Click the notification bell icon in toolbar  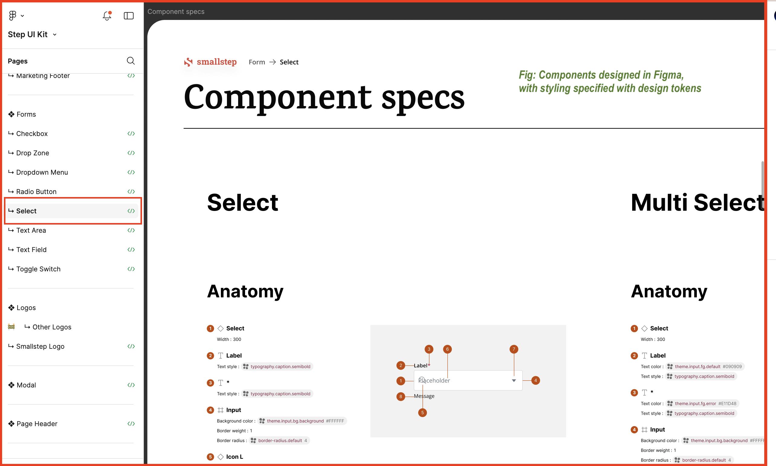click(x=107, y=15)
